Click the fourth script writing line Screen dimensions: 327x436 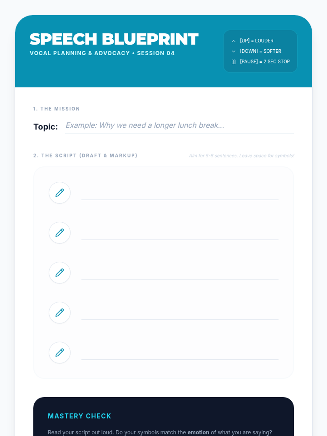coord(180,313)
